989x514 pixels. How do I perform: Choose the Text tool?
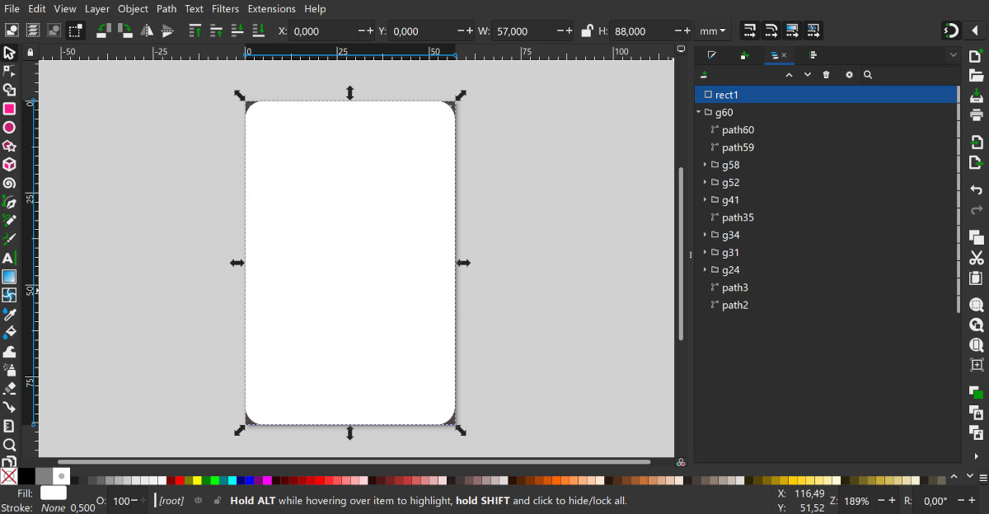pyautogui.click(x=9, y=258)
